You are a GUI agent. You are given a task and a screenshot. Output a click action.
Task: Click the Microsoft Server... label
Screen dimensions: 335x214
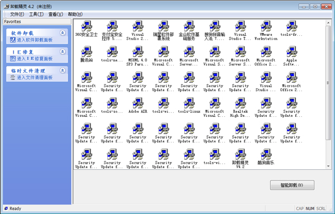189,62
